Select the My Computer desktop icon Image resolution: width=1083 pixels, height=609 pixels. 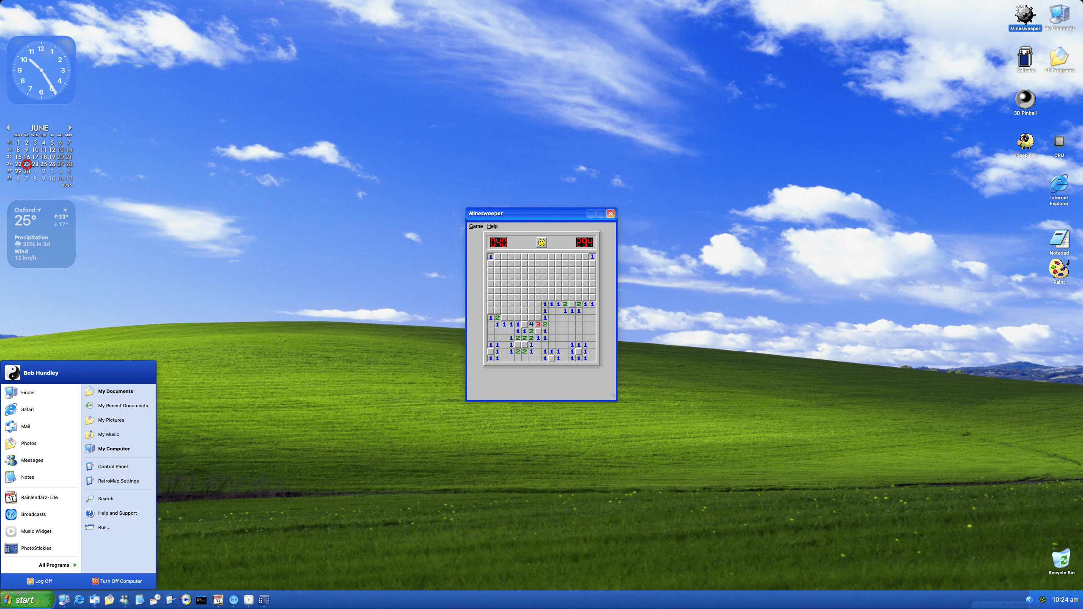click(x=1059, y=18)
